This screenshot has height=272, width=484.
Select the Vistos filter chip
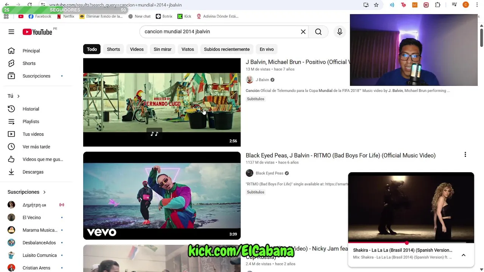188,49
